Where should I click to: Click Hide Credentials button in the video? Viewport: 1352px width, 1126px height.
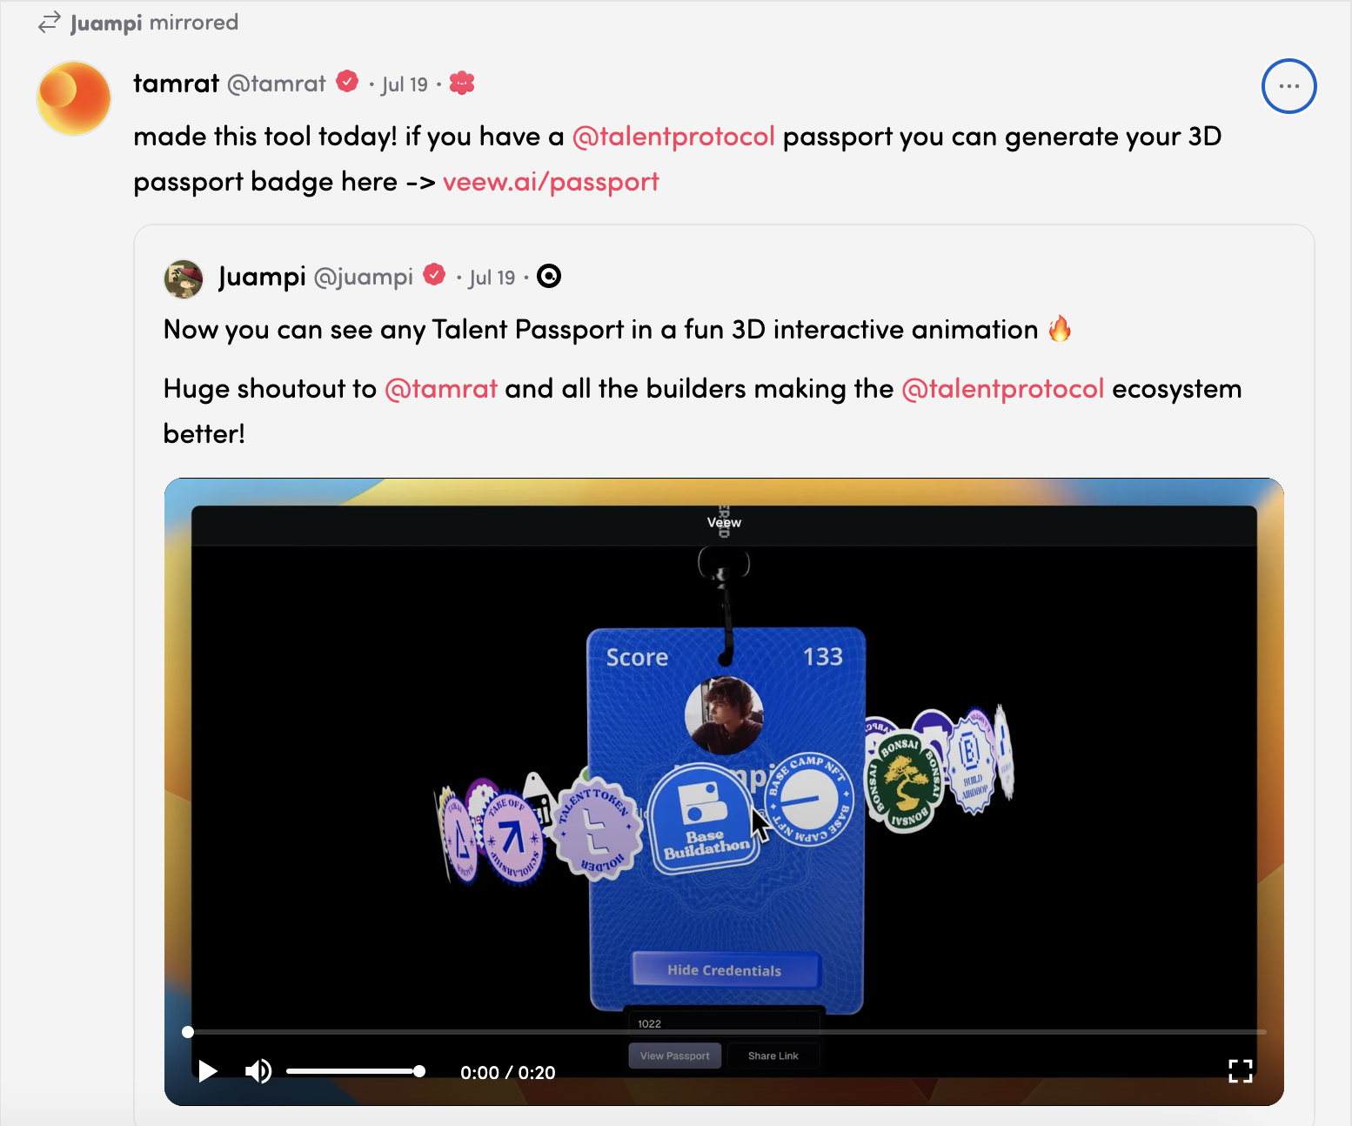725,969
